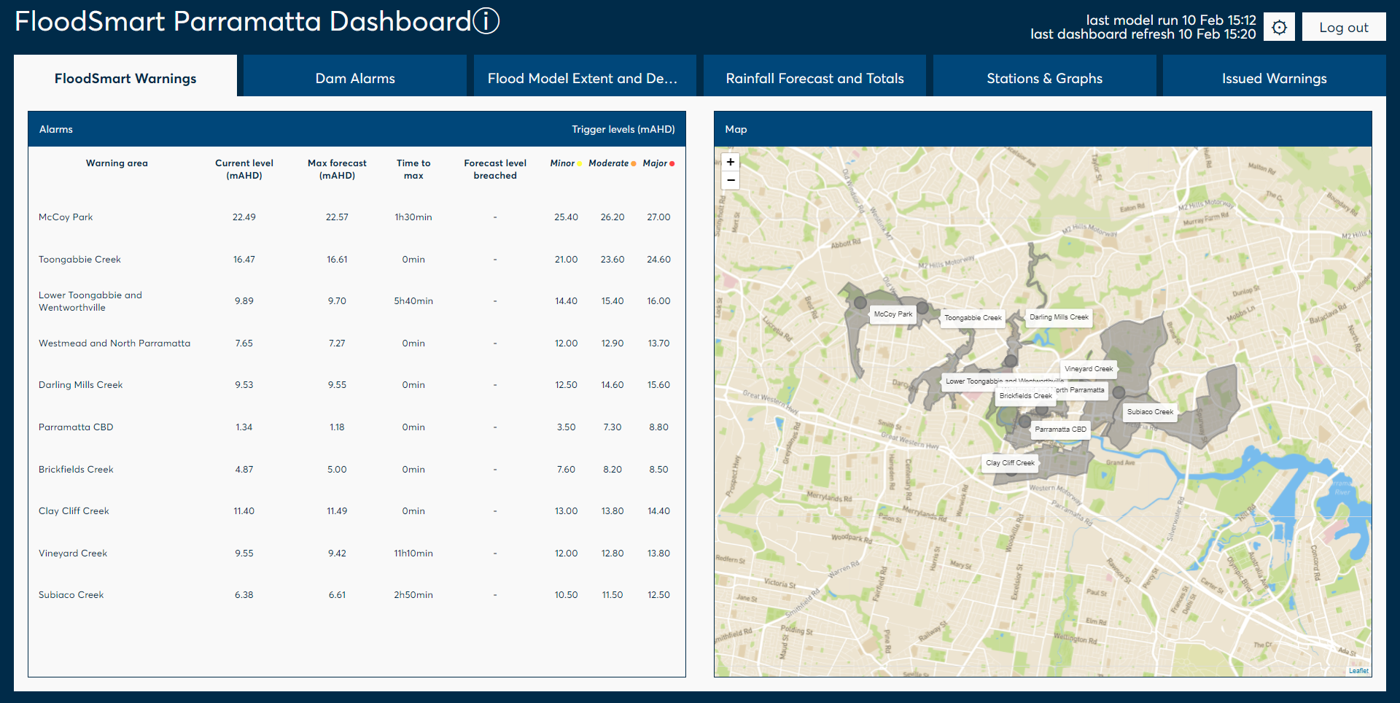Zoom out on the map
Screen dimensions: 1400x703
[730, 180]
